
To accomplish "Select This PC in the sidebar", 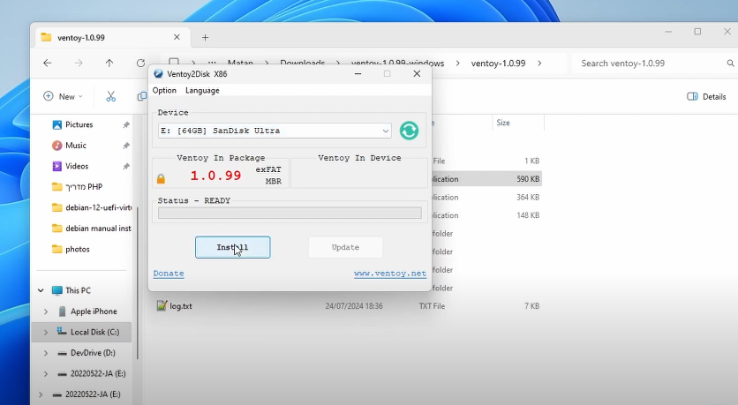I will (79, 290).
